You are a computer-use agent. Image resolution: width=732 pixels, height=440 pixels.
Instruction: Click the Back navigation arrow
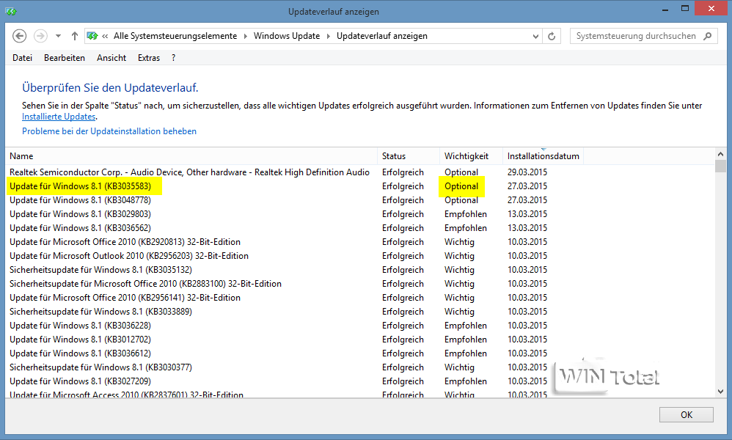19,36
